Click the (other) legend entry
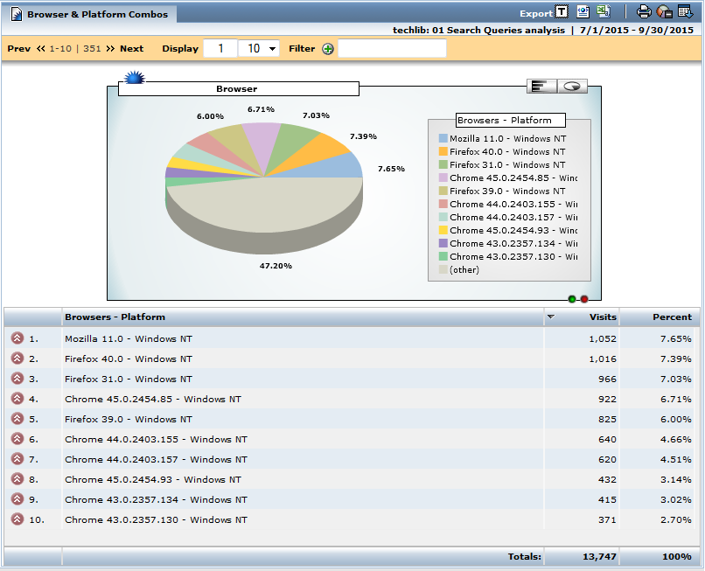705x571 pixels. [458, 270]
